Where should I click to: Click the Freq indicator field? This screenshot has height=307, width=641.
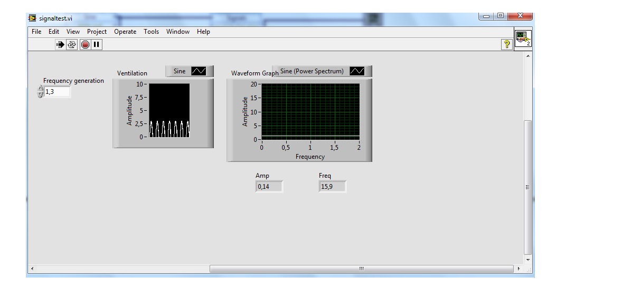[x=333, y=186]
